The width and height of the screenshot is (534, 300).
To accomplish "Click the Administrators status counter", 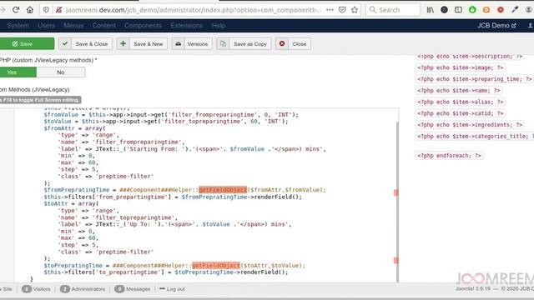I will point(83,289).
